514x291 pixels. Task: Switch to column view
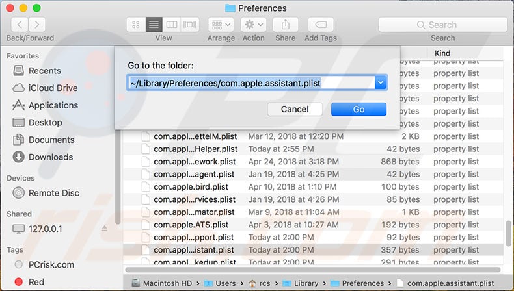tap(172, 25)
